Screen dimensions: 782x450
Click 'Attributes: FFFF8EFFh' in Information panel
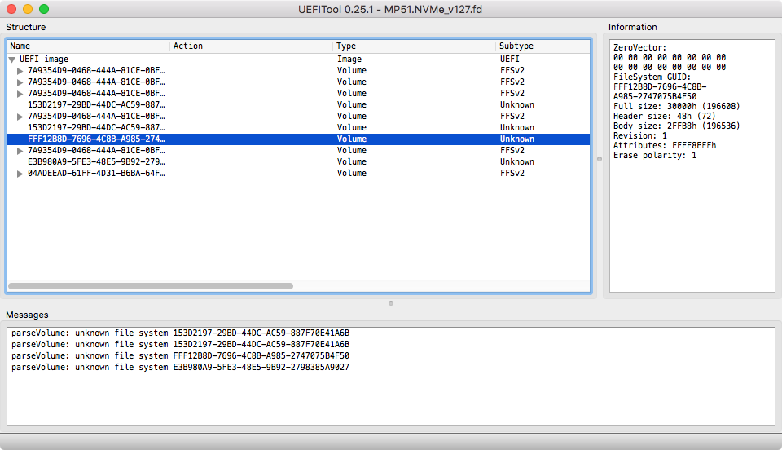point(665,145)
